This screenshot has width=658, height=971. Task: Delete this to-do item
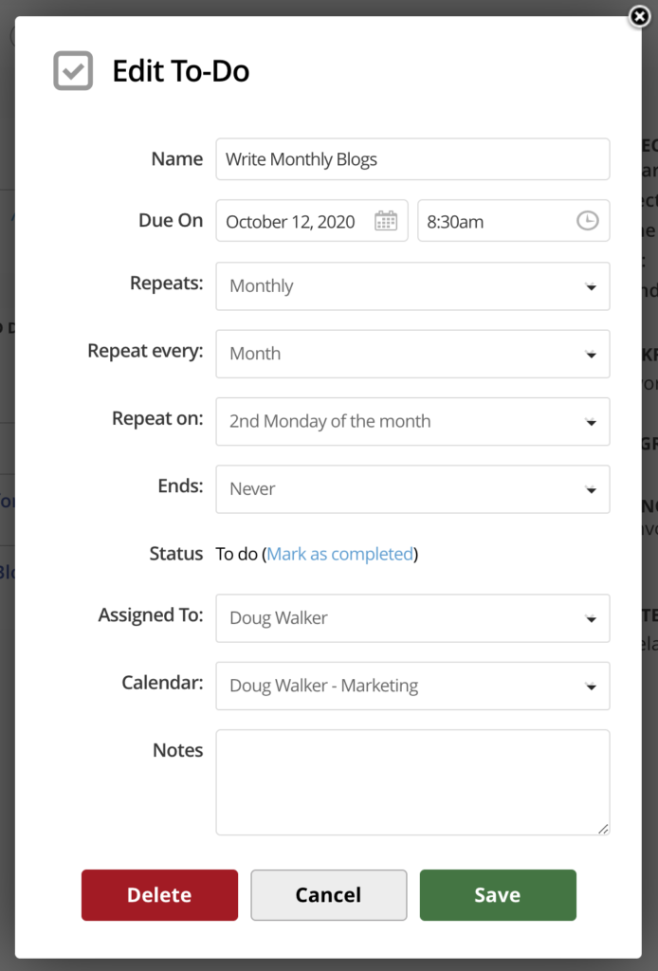[x=159, y=894]
